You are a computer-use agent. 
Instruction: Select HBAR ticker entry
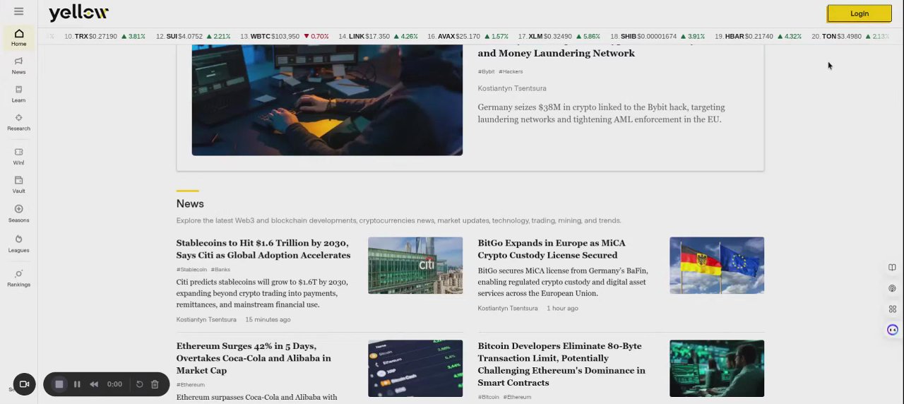pos(758,36)
